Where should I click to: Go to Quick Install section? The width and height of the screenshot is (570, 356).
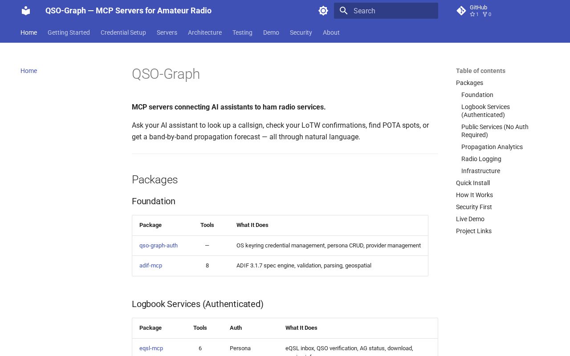click(473, 183)
